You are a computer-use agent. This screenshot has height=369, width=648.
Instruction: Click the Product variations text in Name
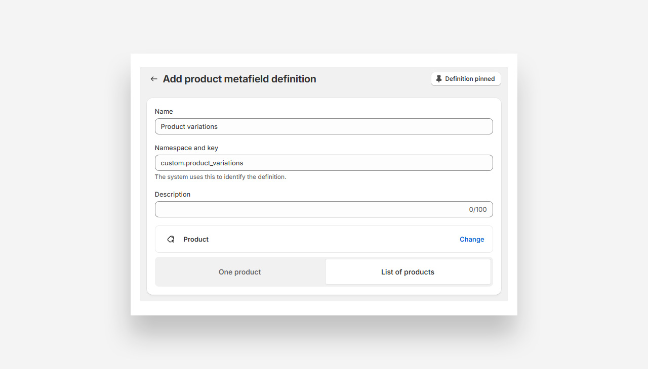pyautogui.click(x=189, y=126)
